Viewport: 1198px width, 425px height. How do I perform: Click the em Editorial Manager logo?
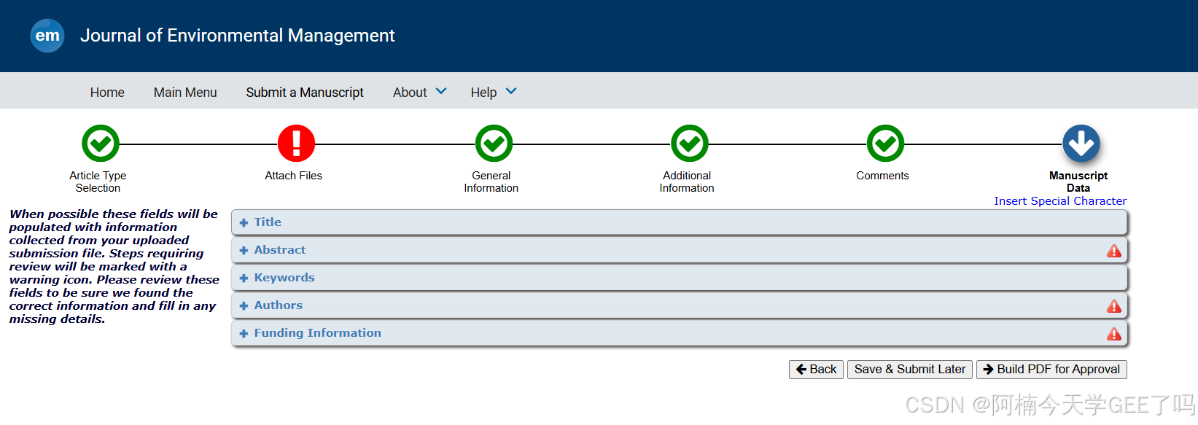[47, 36]
